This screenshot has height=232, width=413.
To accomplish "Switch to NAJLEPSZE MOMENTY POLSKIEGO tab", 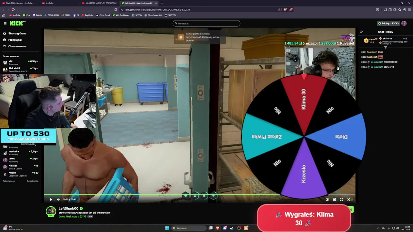I will [100, 3].
